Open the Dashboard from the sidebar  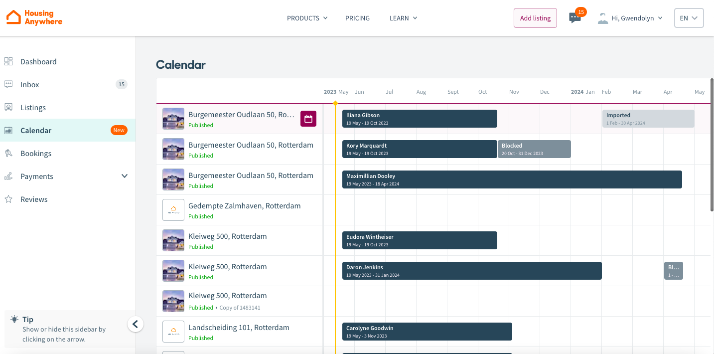(39, 61)
